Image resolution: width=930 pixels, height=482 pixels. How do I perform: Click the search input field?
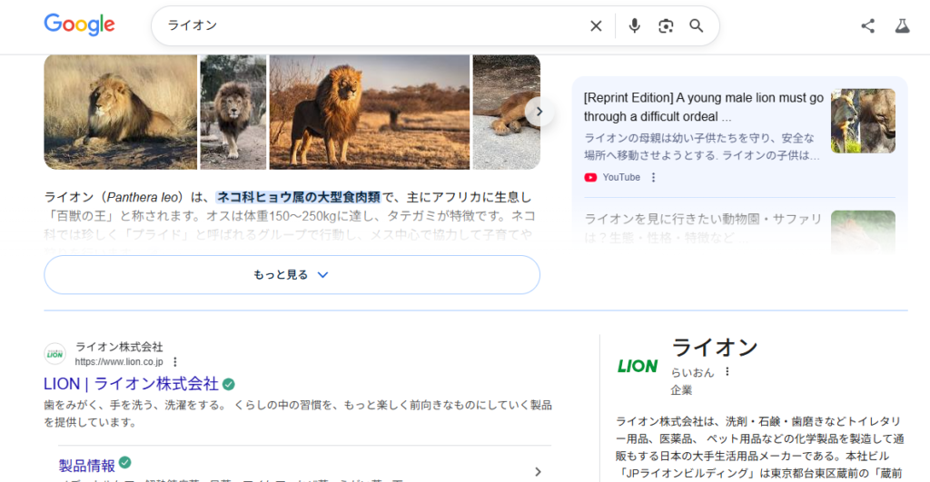pyautogui.click(x=363, y=26)
